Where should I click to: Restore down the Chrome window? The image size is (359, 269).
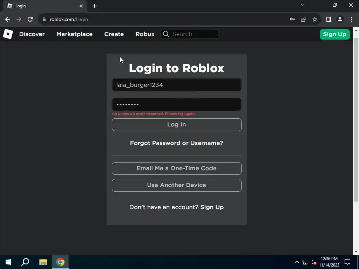(x=335, y=5)
